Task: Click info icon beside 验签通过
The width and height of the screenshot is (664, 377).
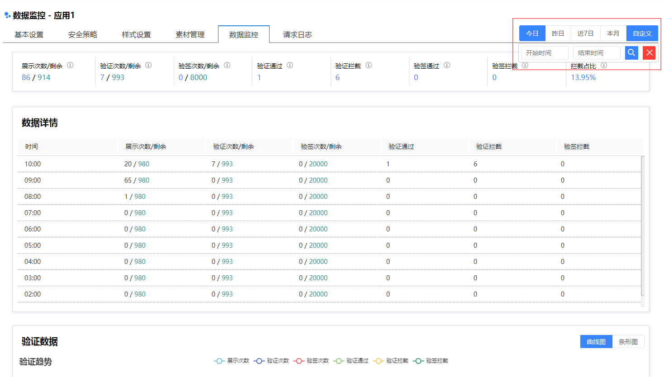Action: click(x=447, y=65)
